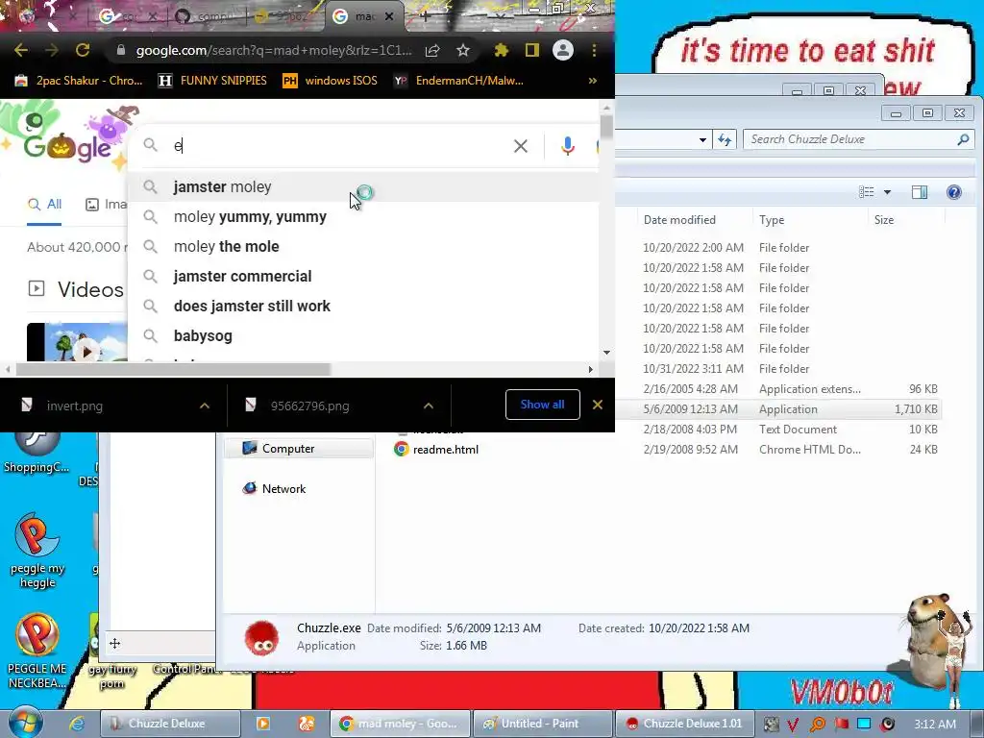Expand options arrow for invert.png download
Screen dimensions: 984x738
[x=205, y=406]
